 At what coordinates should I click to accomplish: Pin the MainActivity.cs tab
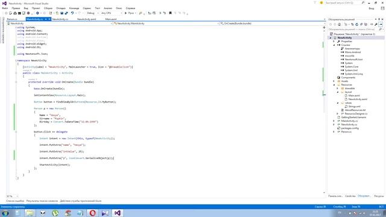[x=46, y=19]
